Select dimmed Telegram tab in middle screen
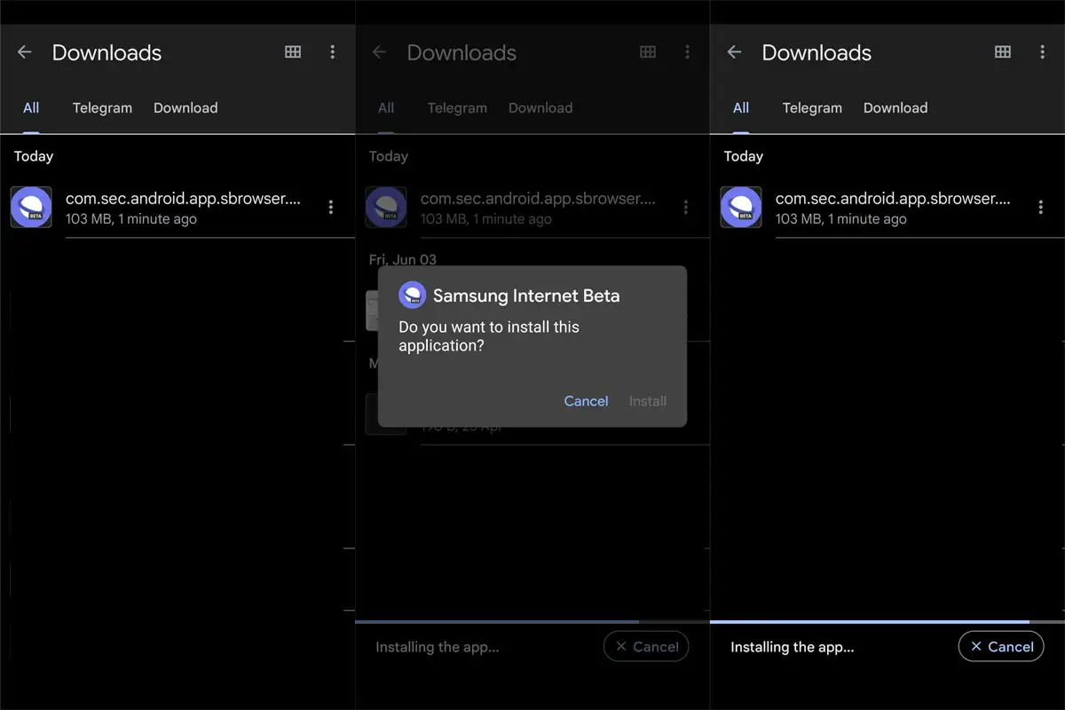This screenshot has height=710, width=1065. pyautogui.click(x=457, y=108)
